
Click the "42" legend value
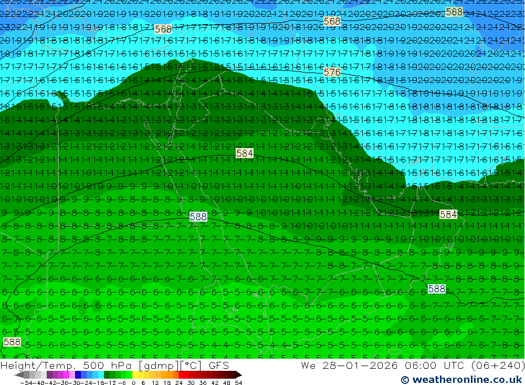(215, 383)
